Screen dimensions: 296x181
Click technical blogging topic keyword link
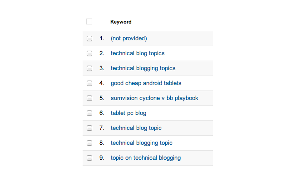click(142, 143)
